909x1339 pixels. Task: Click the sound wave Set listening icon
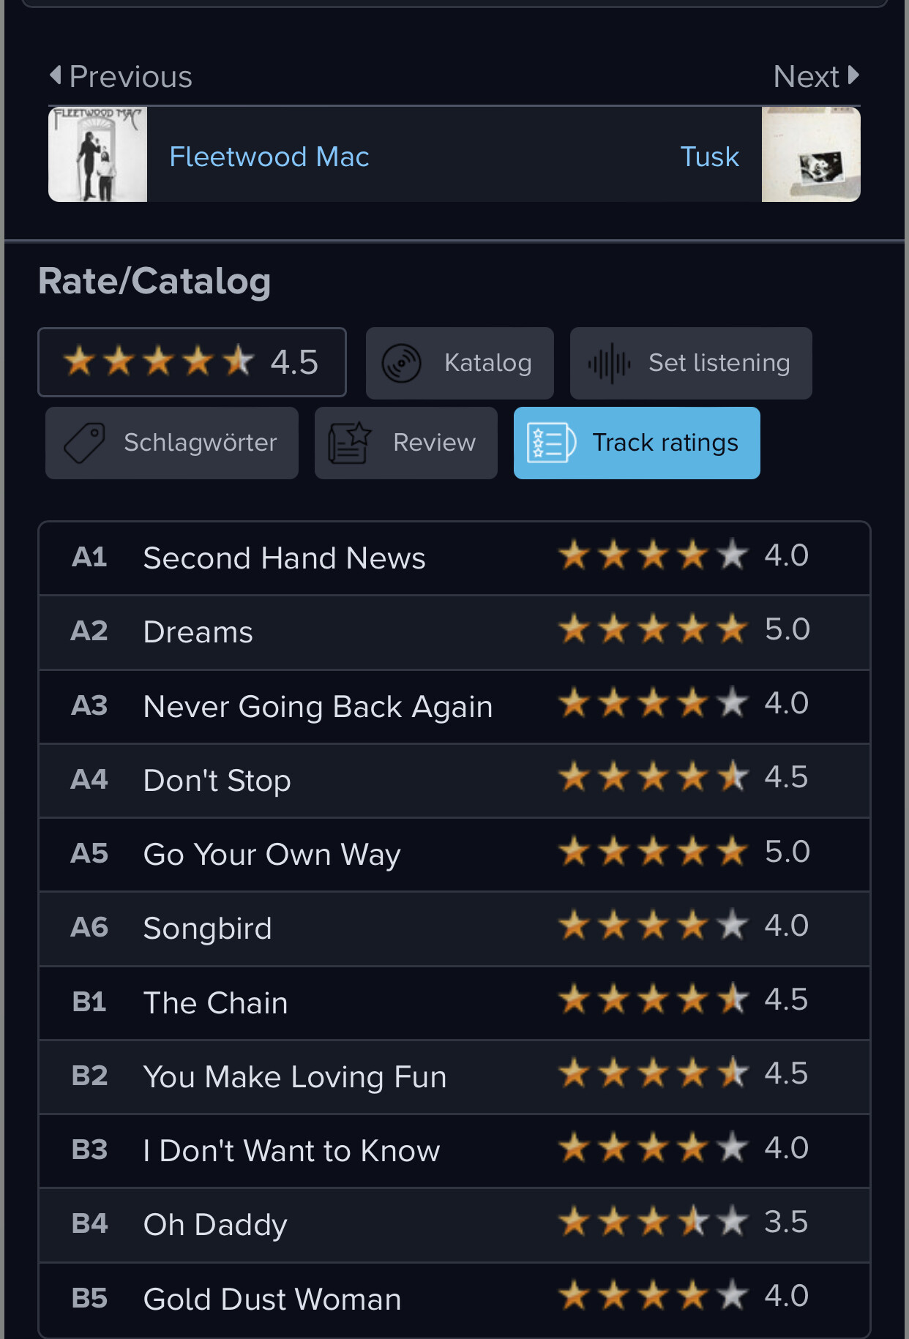click(x=609, y=363)
